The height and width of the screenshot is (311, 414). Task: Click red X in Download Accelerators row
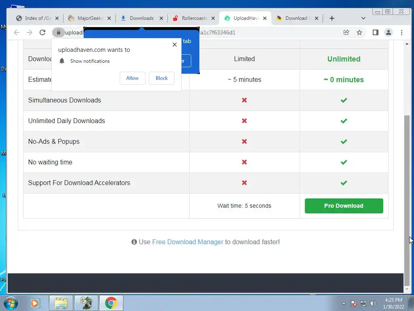(x=244, y=183)
